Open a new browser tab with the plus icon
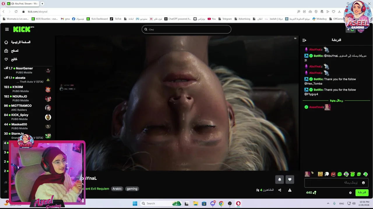The width and height of the screenshot is (373, 209). point(42,4)
